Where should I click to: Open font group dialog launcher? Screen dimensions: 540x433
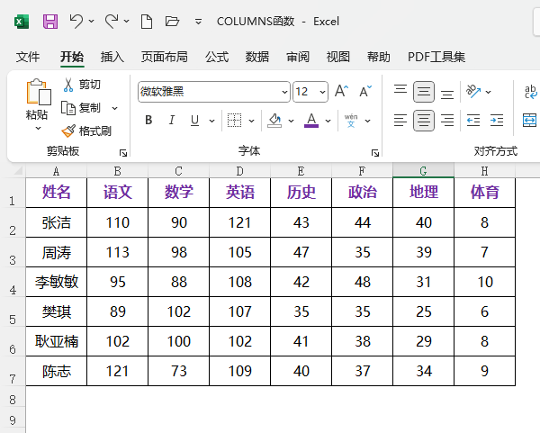(375, 153)
